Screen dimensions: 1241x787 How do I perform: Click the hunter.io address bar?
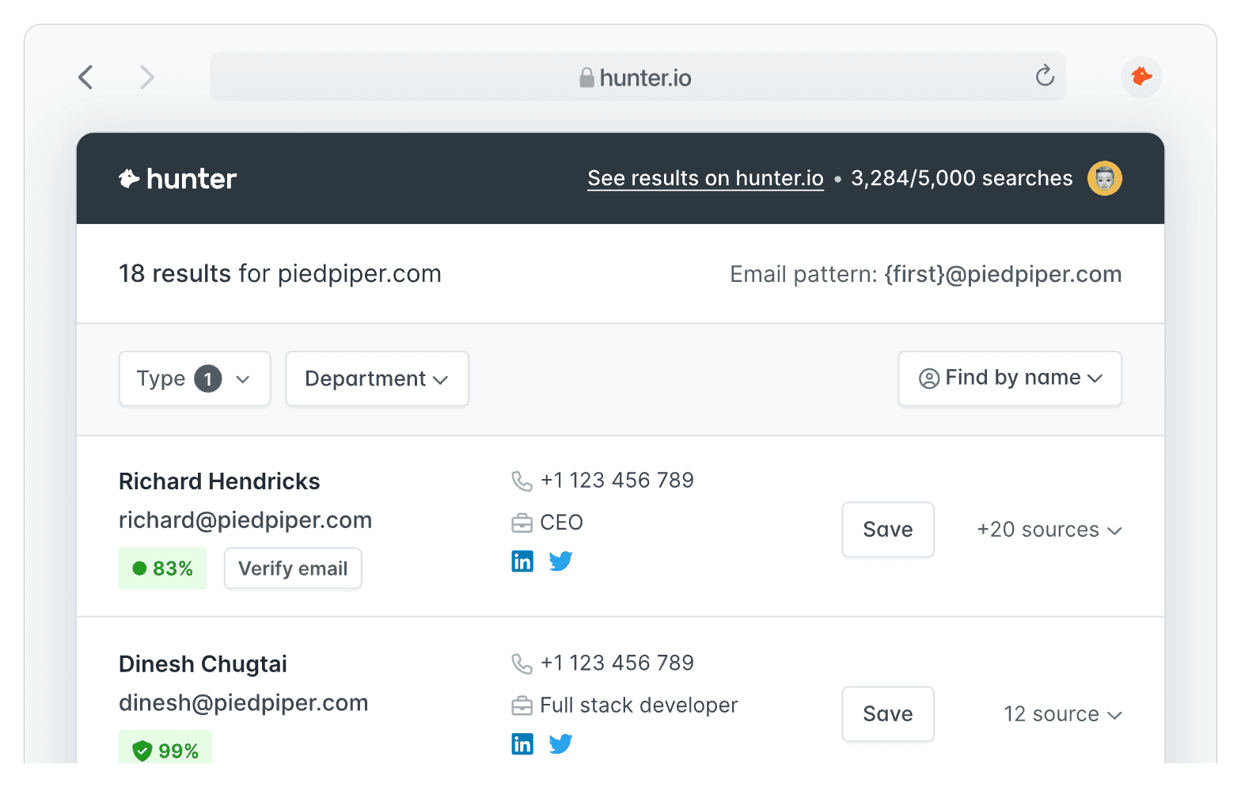click(638, 77)
